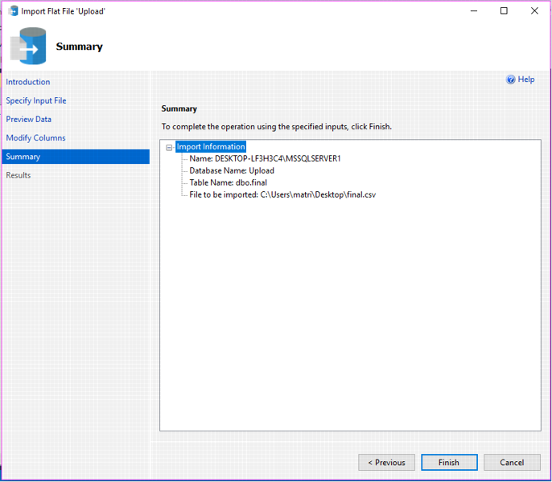Select the Import Information node

tap(211, 146)
